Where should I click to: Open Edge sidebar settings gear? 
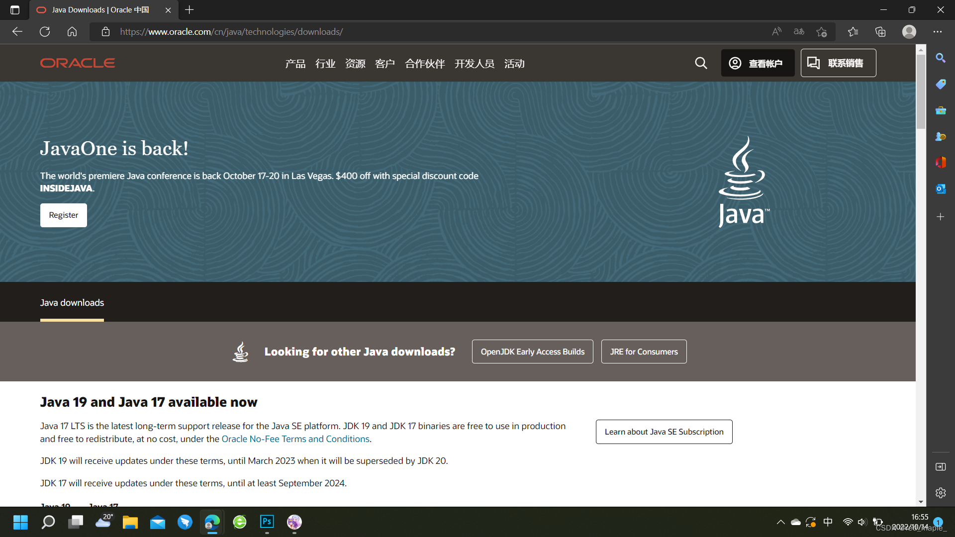[x=940, y=493]
